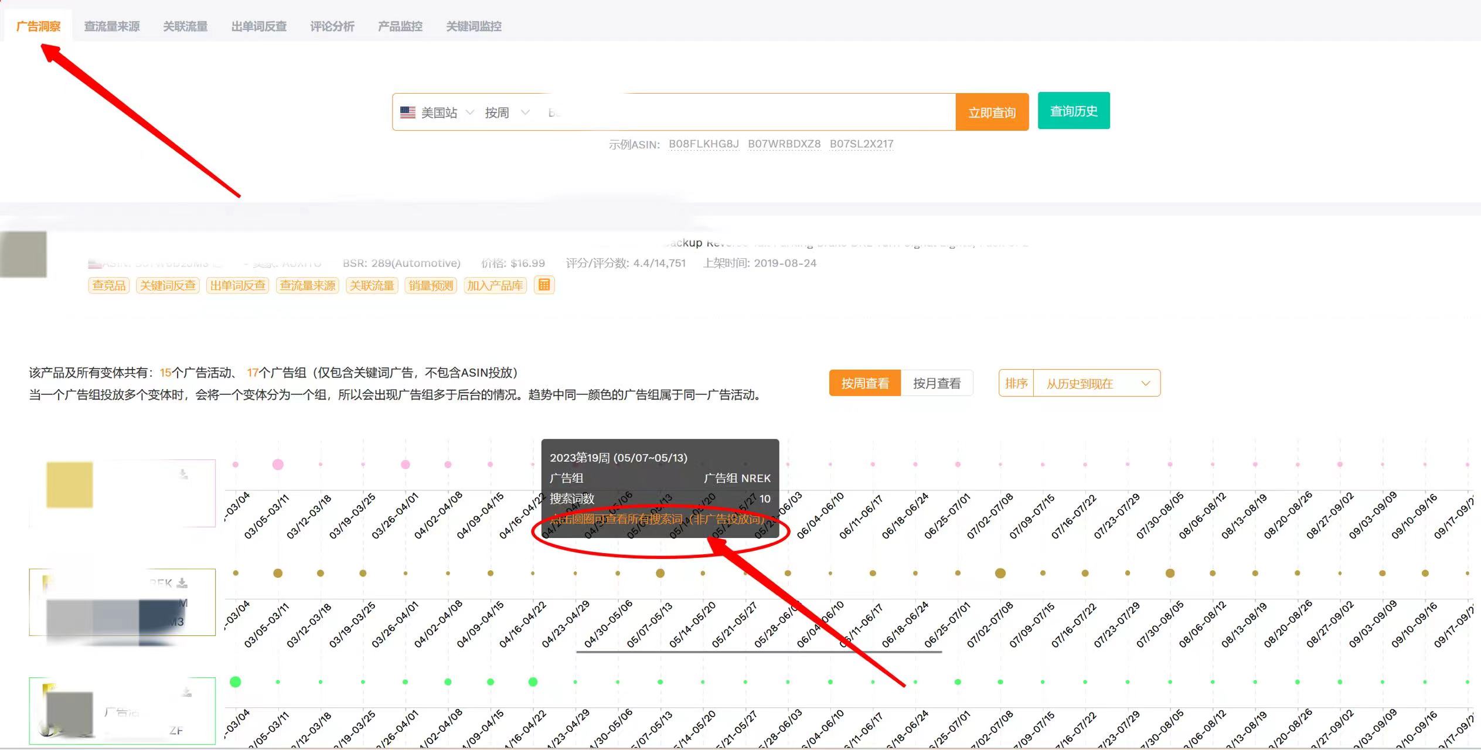Click the circled data point for week 05/07-05/13
This screenshot has height=750, width=1481.
click(x=661, y=573)
